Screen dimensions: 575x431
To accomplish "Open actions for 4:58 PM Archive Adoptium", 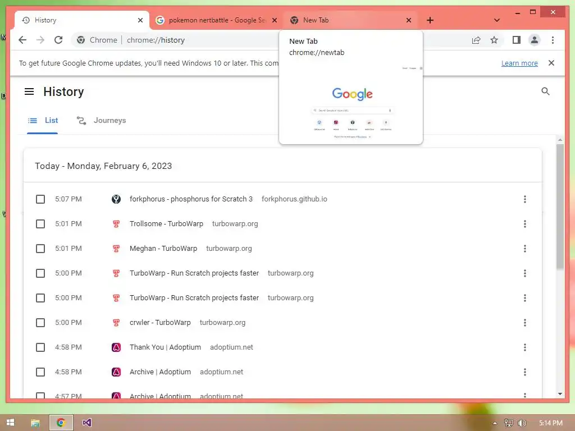I will click(x=525, y=372).
